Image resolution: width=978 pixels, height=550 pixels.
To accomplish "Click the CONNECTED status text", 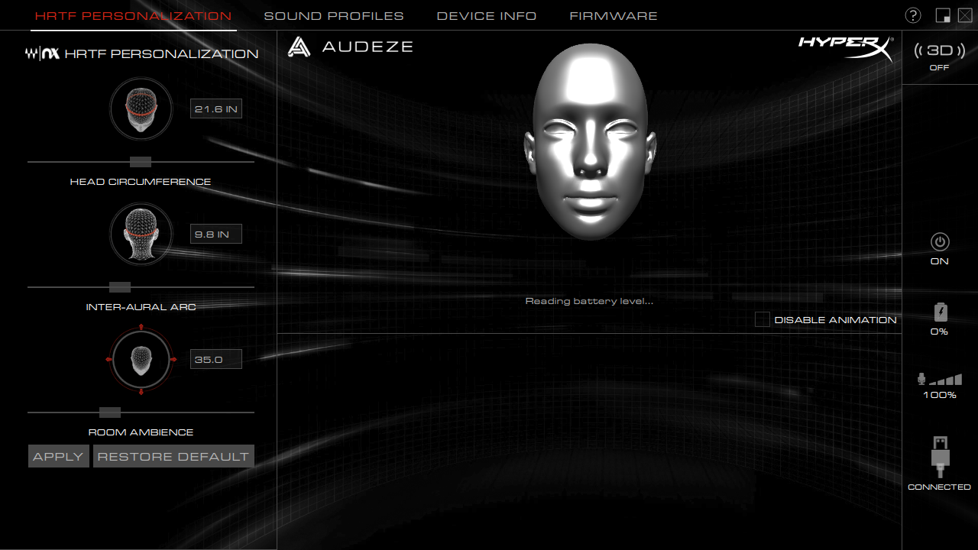I will click(939, 487).
